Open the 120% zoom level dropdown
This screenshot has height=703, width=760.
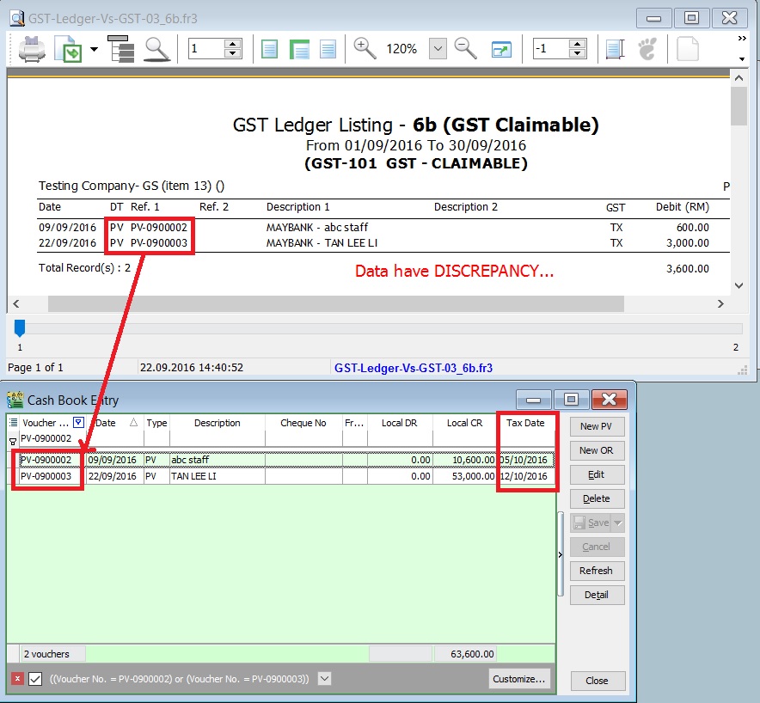point(438,49)
